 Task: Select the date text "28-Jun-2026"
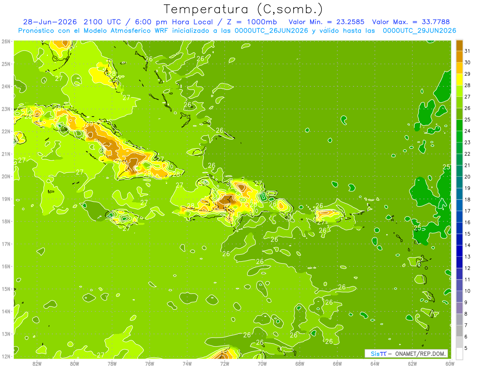pos(50,22)
